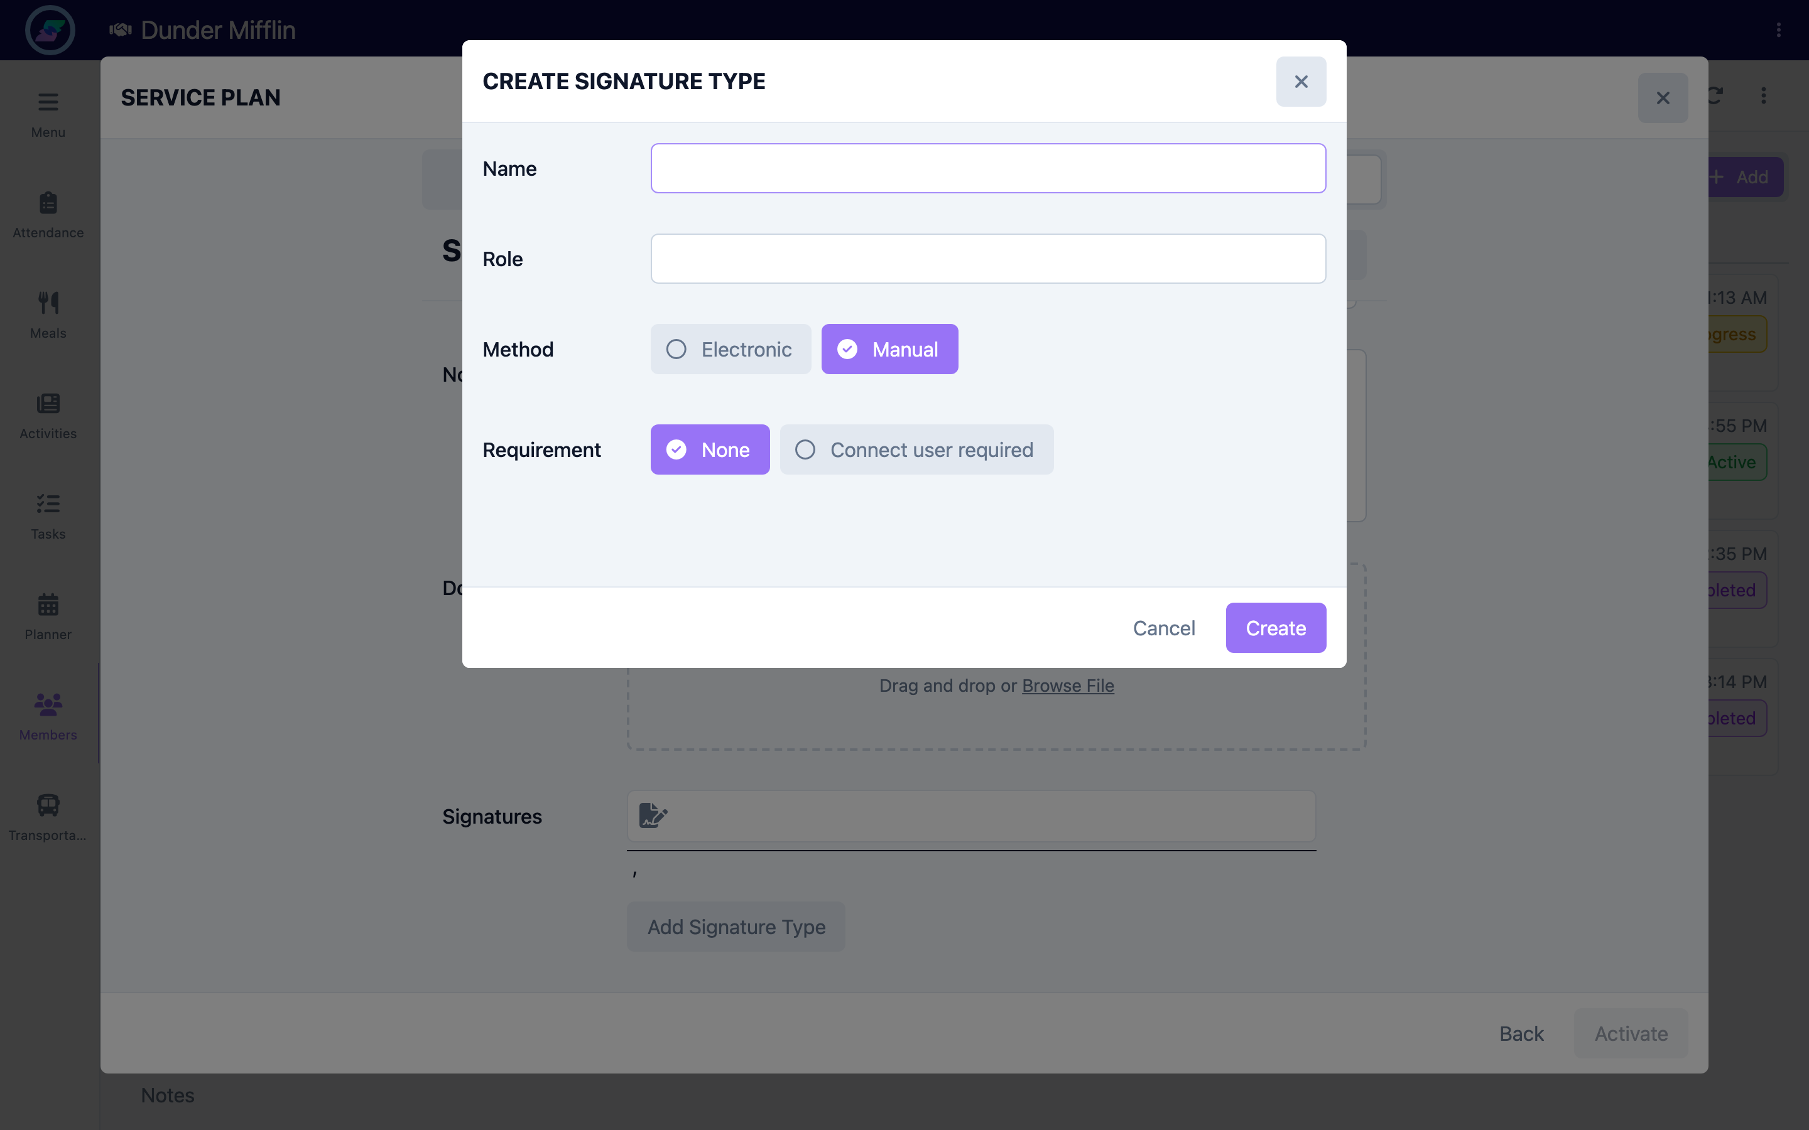Open the Meals utensils icon
Screen dimensions: 1809x1130
tap(48, 303)
